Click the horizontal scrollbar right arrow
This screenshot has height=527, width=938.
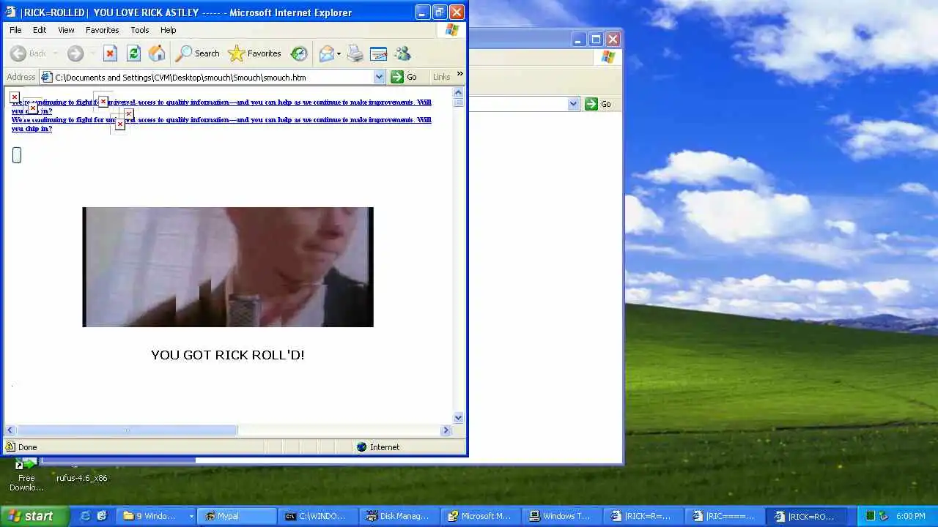[446, 430]
